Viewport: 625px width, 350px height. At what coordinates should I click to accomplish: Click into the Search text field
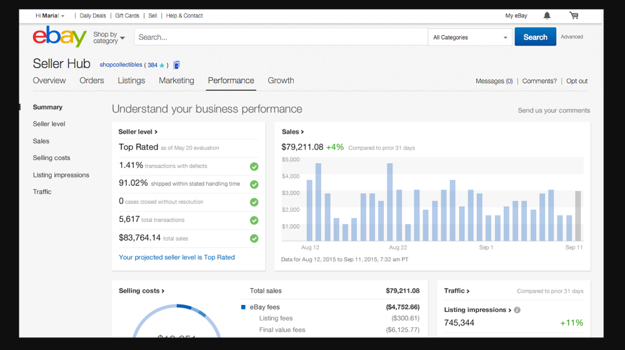coord(281,37)
